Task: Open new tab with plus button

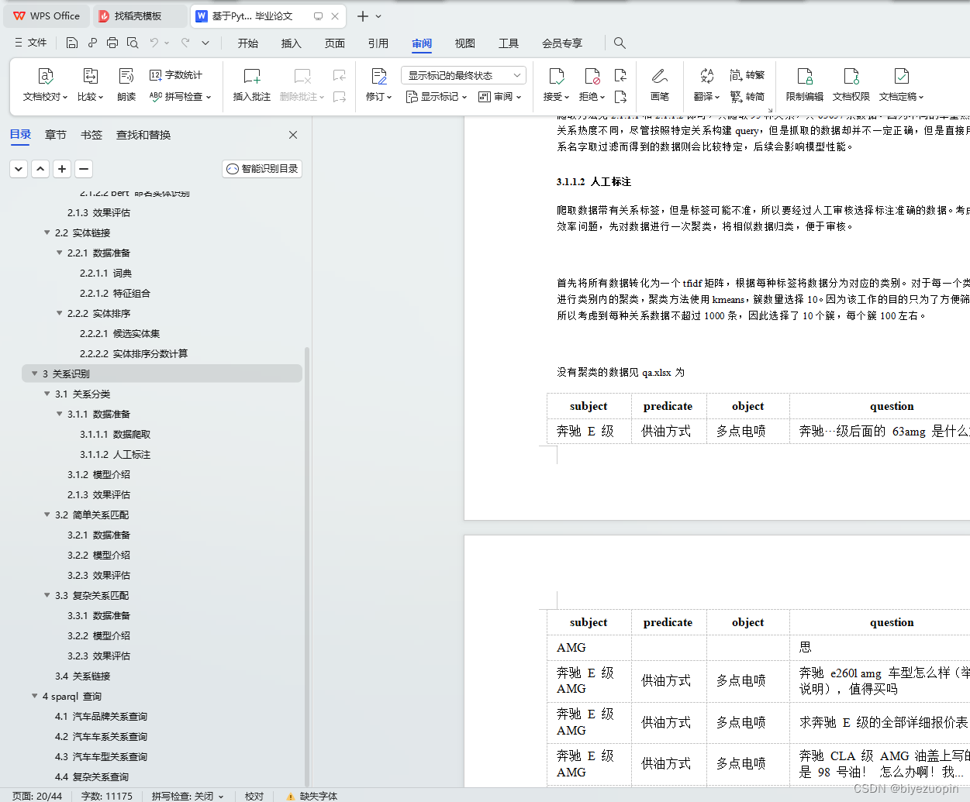Action: (x=362, y=16)
